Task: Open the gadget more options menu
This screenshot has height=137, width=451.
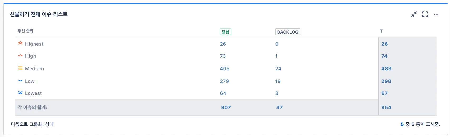Action: click(436, 14)
